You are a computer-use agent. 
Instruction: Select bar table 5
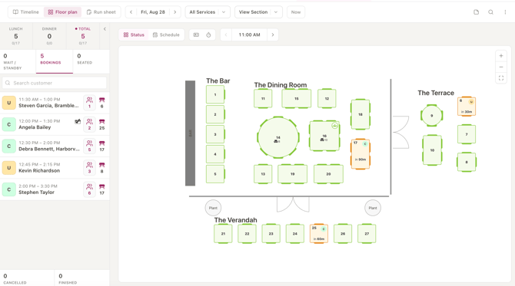[x=215, y=174]
